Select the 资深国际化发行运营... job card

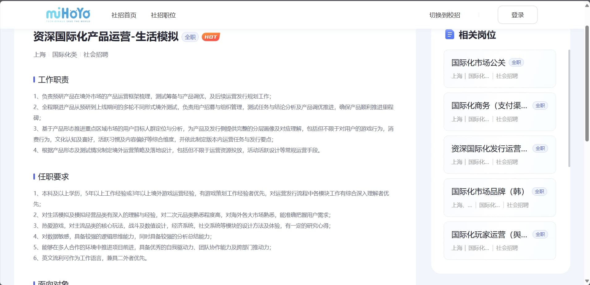point(489,149)
